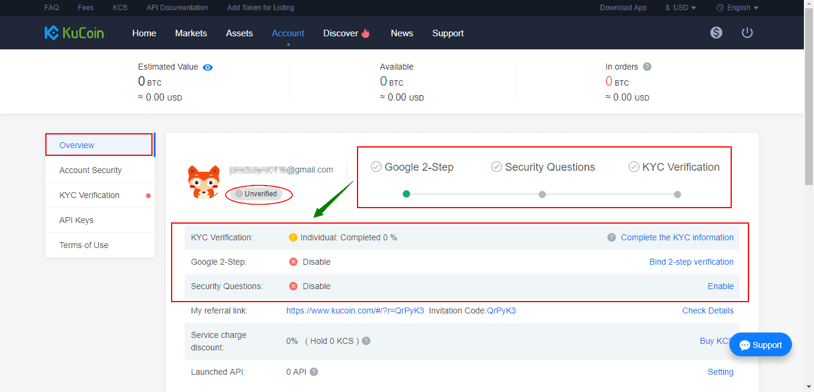Click the Google 2-Step check circle
The height and width of the screenshot is (392, 814).
(x=376, y=167)
